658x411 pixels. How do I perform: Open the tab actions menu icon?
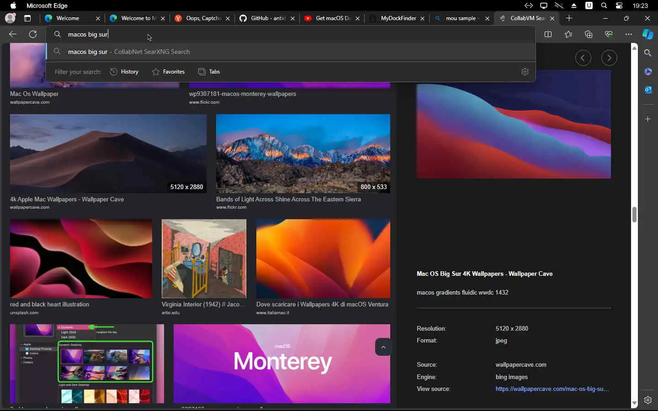tap(27, 18)
